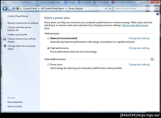Navigate to All Control Panel Items breadcrumb

52,9
